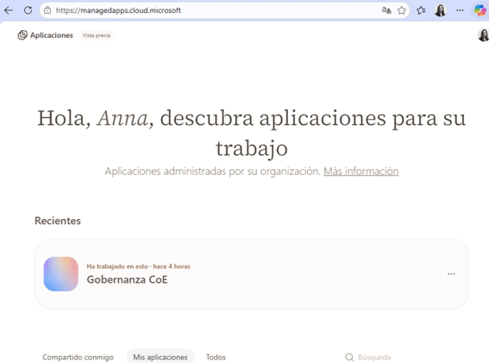Open the Gobernanza CoE recent app
This screenshot has width=489, height=363.
click(x=251, y=274)
